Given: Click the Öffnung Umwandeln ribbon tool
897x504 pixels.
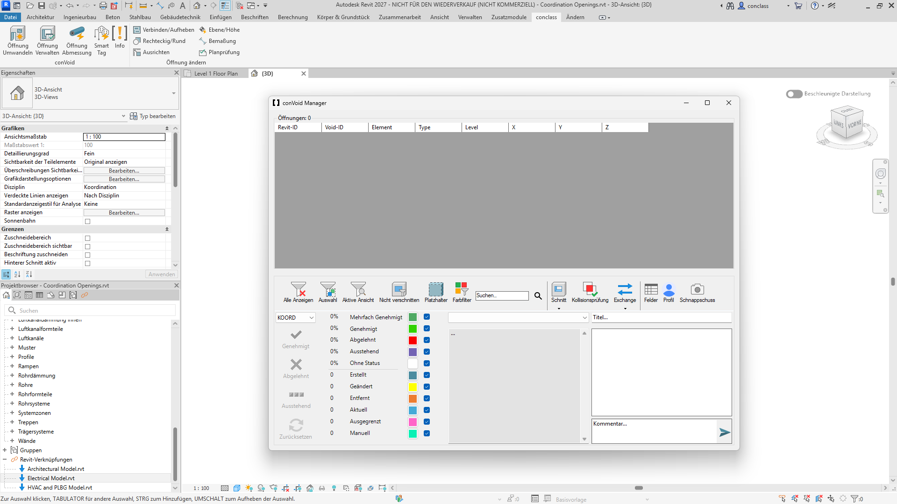Looking at the screenshot, I should click(18, 41).
